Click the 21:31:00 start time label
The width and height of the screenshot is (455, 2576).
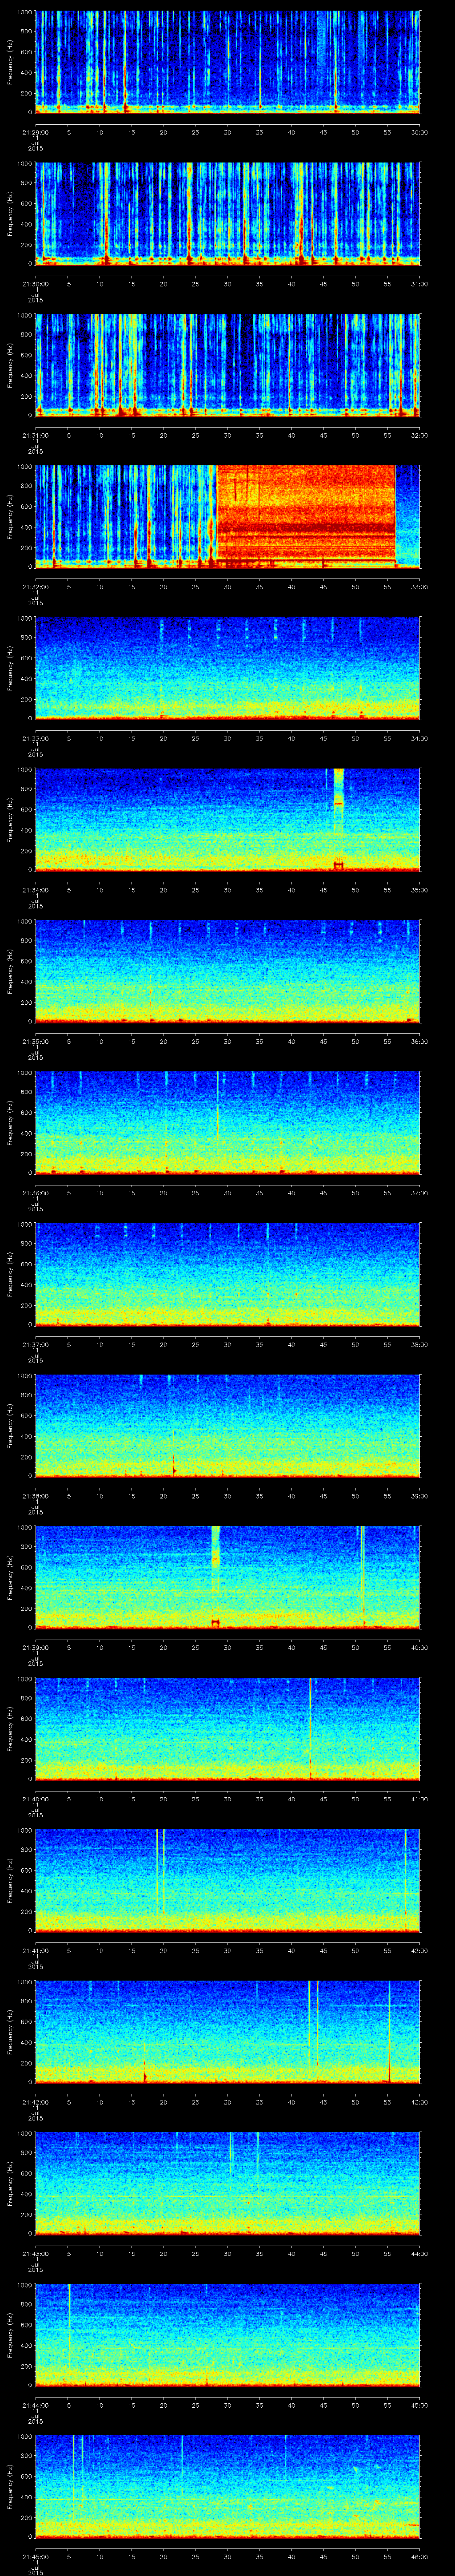pos(35,435)
